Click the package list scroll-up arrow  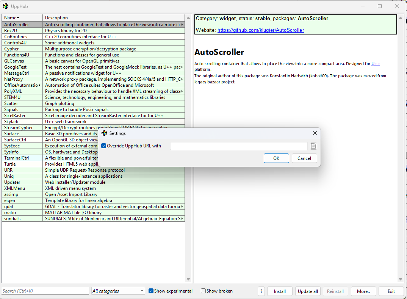click(x=188, y=18)
